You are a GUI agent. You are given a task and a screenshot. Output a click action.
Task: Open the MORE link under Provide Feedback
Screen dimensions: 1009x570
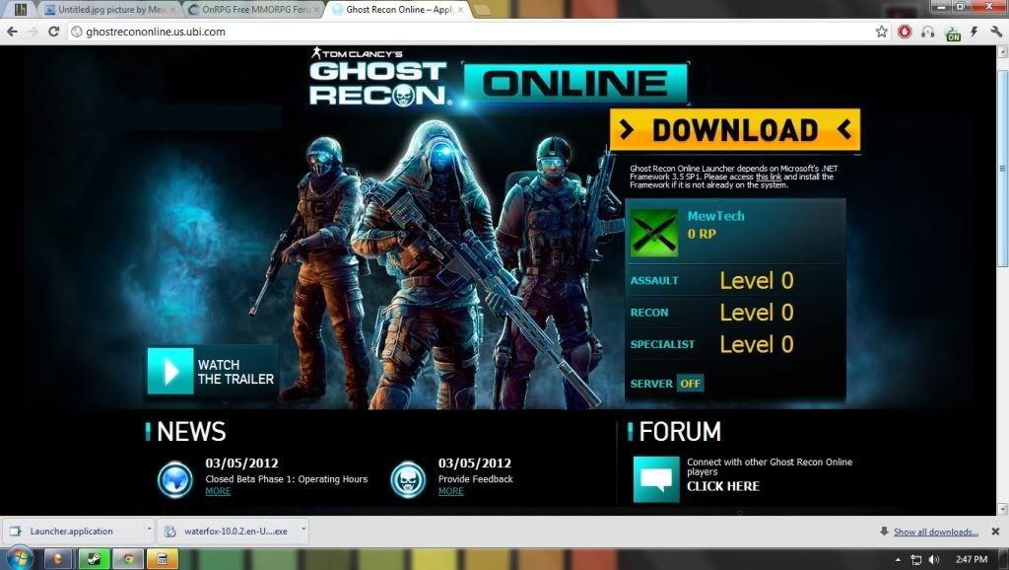click(450, 491)
